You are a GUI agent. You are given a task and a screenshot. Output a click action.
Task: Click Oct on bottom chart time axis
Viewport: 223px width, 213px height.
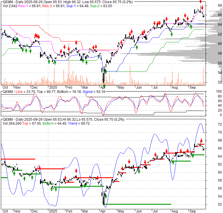tap(5, 211)
